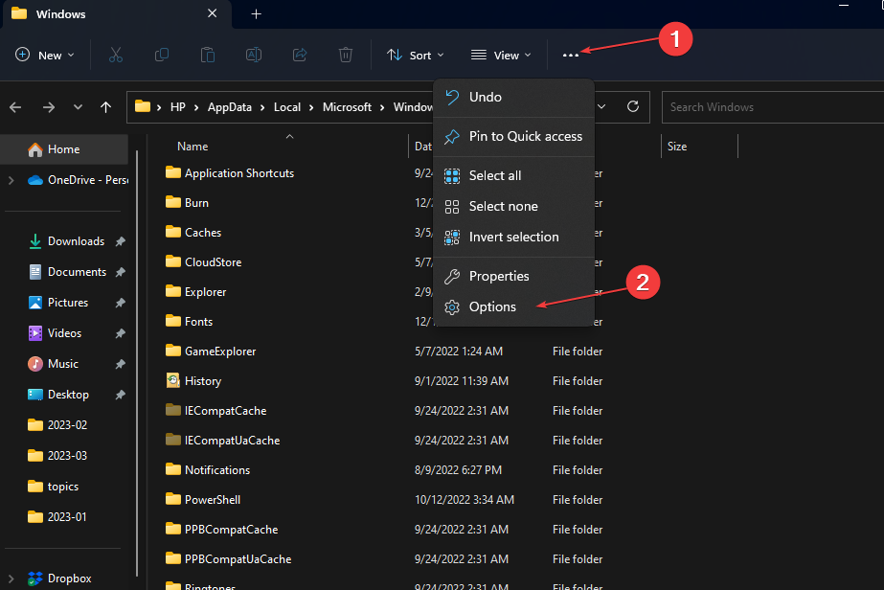This screenshot has height=590, width=884.
Task: Open the 2023-02 folder in sidebar
Action: coord(57,424)
